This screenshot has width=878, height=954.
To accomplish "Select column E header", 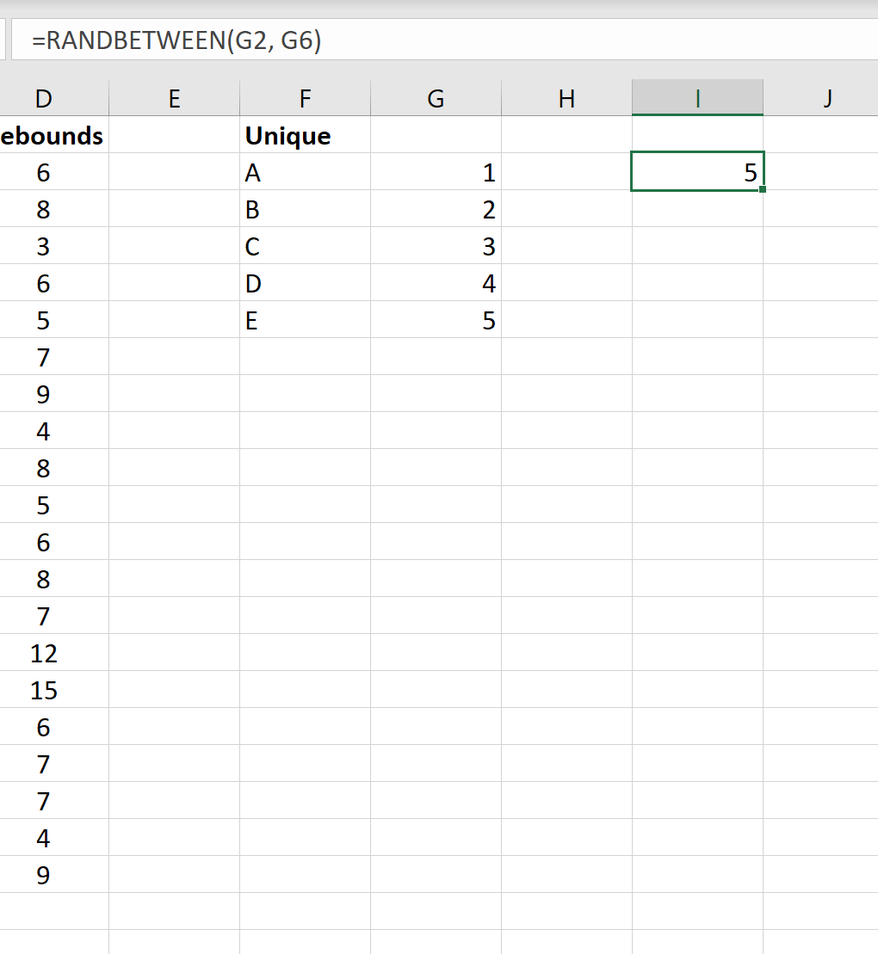I will point(174,98).
